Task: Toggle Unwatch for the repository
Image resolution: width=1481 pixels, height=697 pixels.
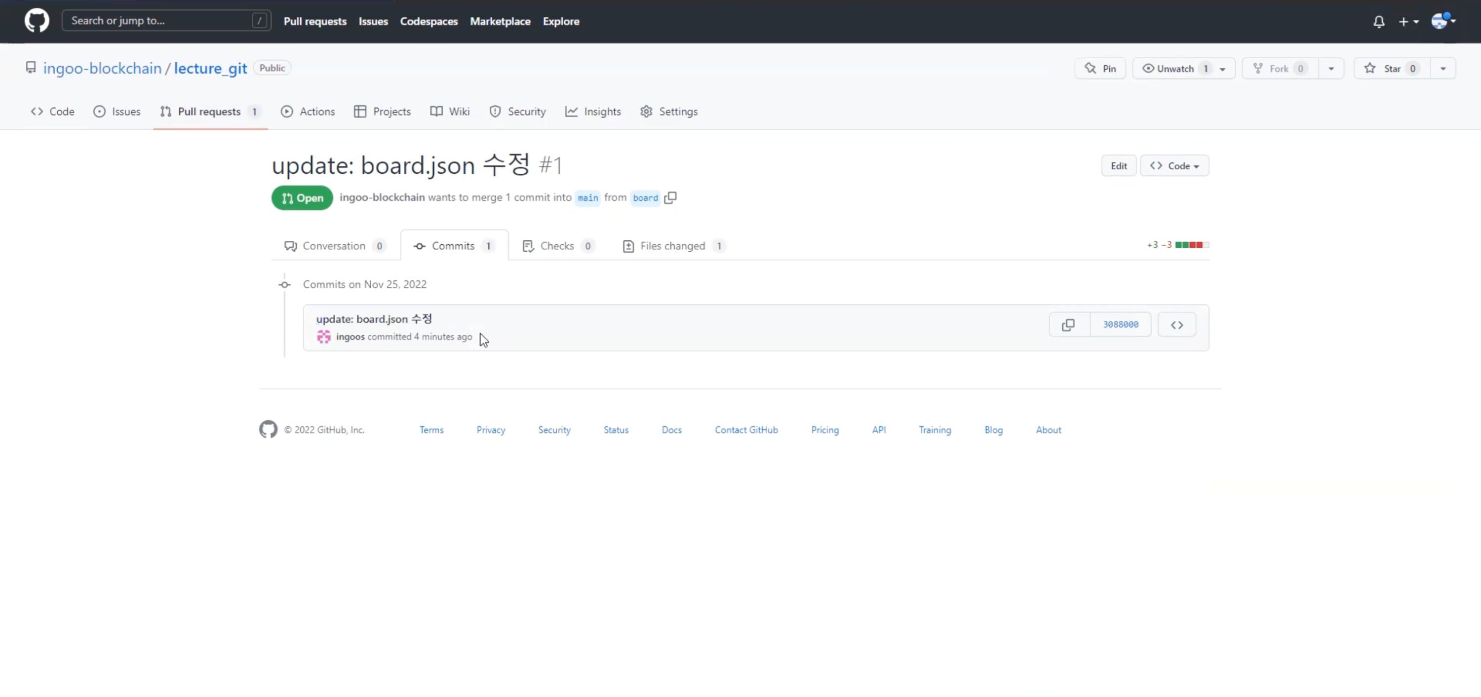Action: pyautogui.click(x=1174, y=69)
